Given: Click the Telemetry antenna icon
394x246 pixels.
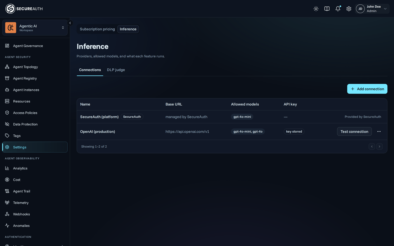Looking at the screenshot, I should [x=7, y=203].
